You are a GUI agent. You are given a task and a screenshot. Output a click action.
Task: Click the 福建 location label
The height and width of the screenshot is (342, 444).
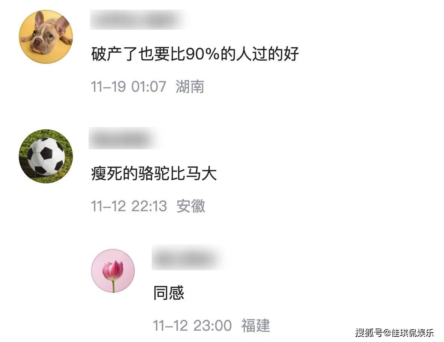(x=255, y=325)
